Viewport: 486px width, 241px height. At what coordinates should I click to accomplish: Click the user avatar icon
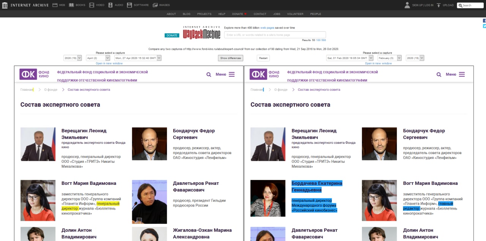pos(407,5)
